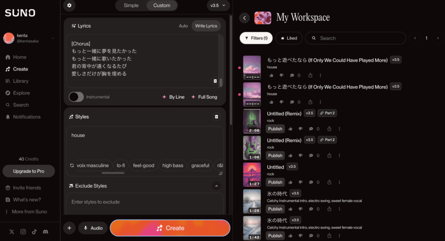The height and width of the screenshot is (241, 445).
Task: Open the Invite friends link
Action: [23, 188]
